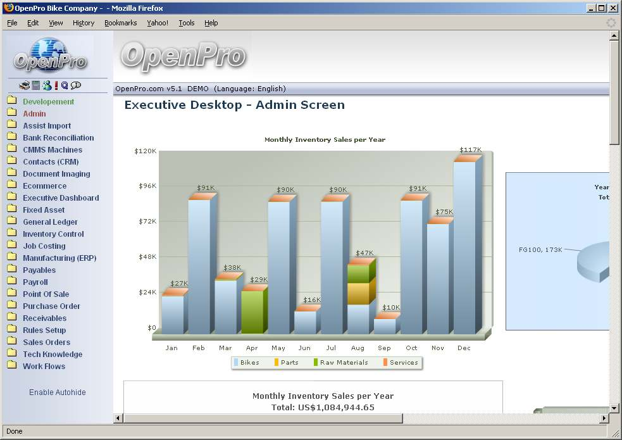
Task: Click the speech bubble info icon
Action: (x=76, y=85)
